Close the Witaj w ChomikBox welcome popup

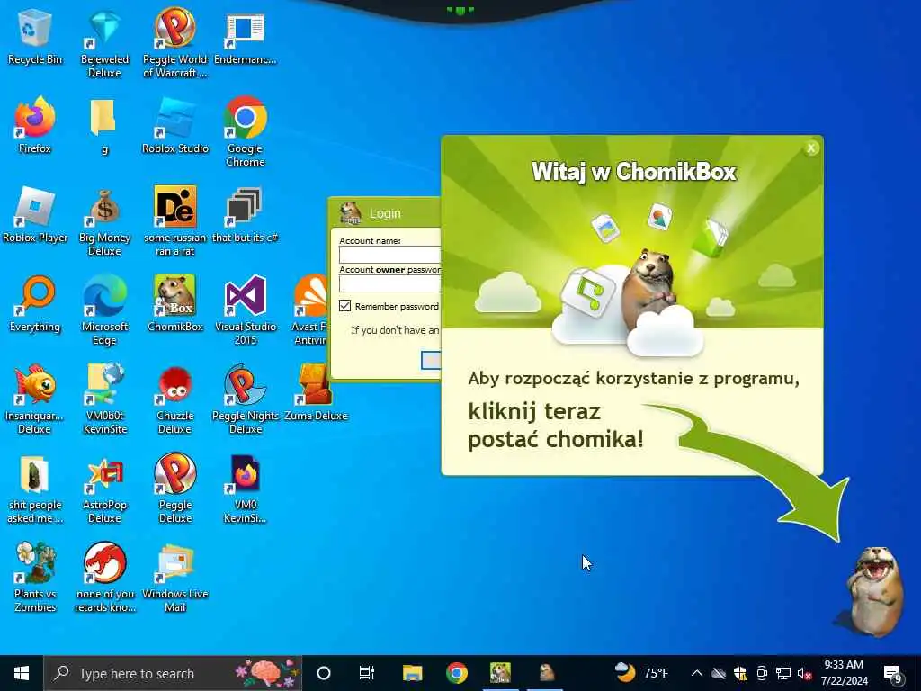click(811, 148)
